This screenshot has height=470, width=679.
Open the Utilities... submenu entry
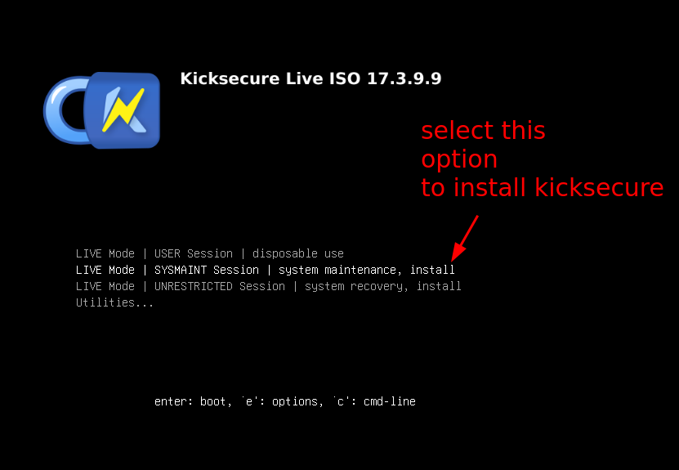click(x=114, y=302)
